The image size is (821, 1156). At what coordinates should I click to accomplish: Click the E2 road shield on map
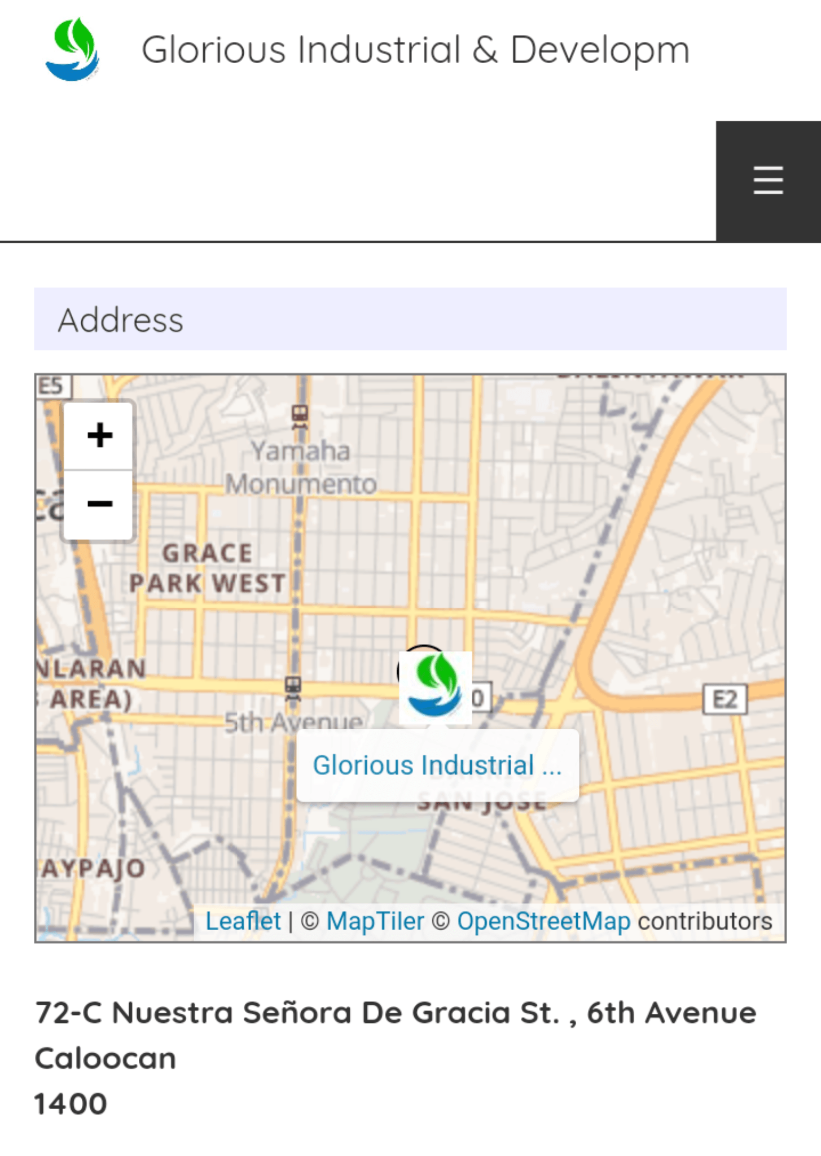click(x=725, y=699)
